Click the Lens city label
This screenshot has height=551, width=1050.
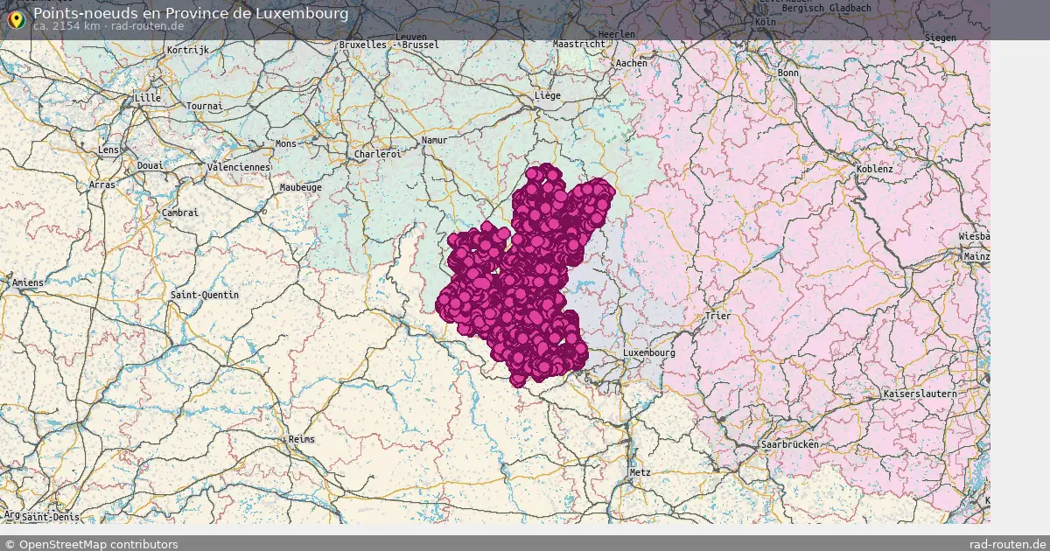108,150
